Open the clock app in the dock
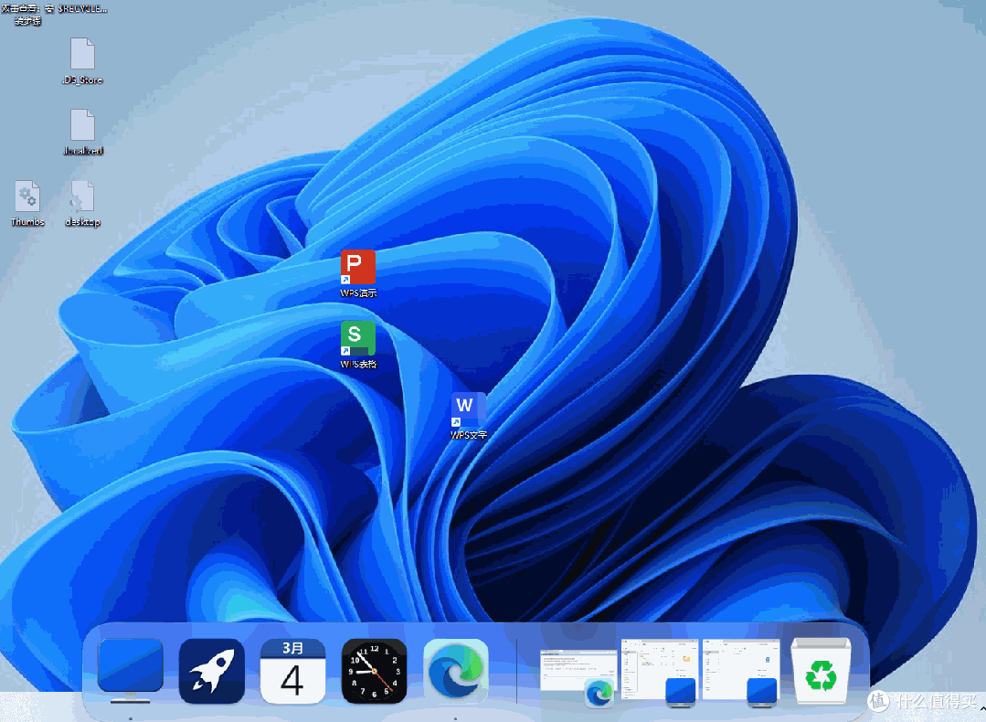The height and width of the screenshot is (722, 986). tap(374, 671)
